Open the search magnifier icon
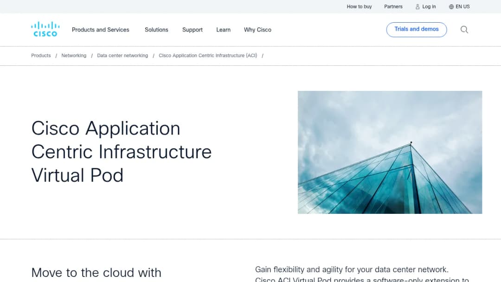Viewport: 501px width, 282px height. (464, 30)
